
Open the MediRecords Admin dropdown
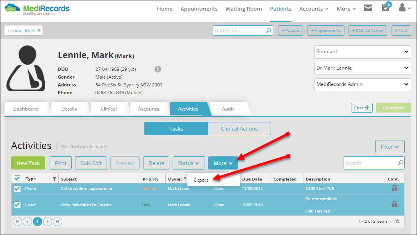pos(363,85)
